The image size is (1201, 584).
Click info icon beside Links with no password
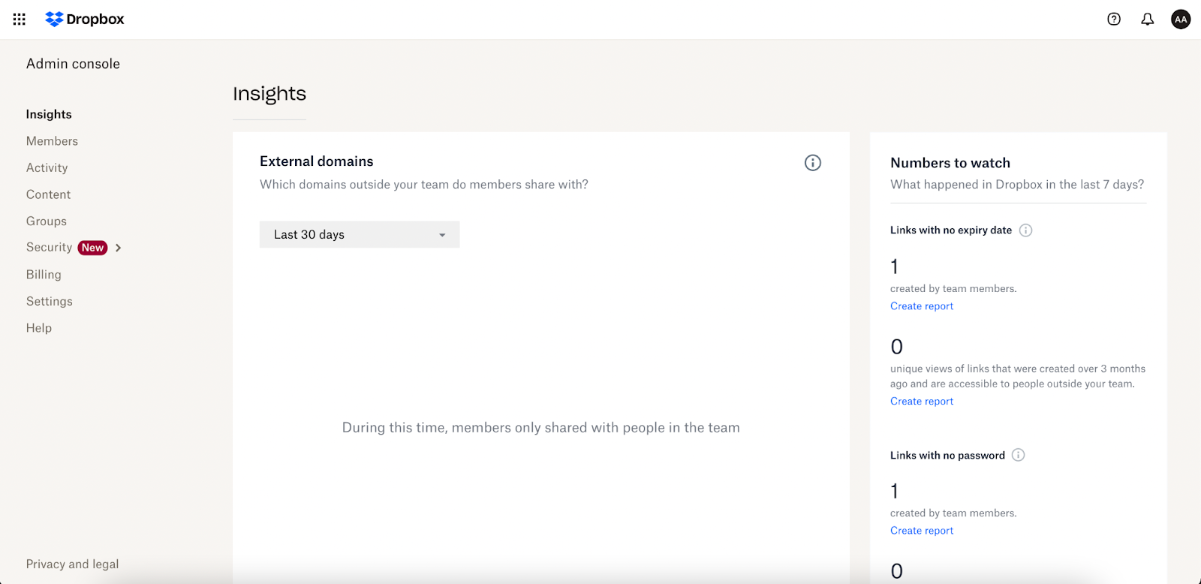(x=1019, y=455)
